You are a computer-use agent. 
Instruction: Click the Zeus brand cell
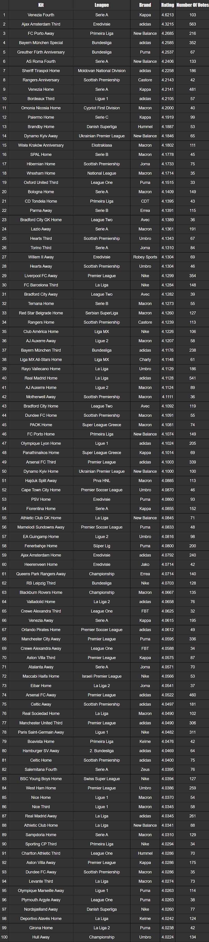pyautogui.click(x=145, y=769)
